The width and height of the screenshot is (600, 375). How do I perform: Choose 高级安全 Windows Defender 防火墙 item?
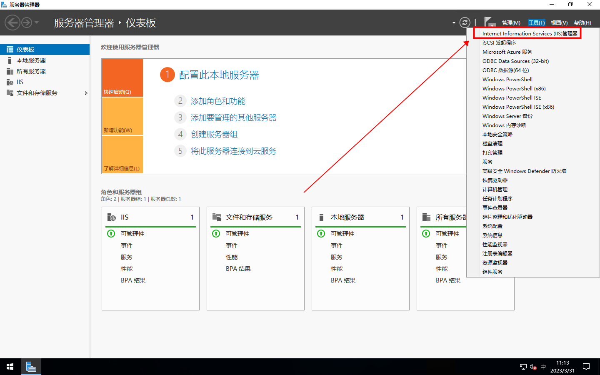pos(524,171)
